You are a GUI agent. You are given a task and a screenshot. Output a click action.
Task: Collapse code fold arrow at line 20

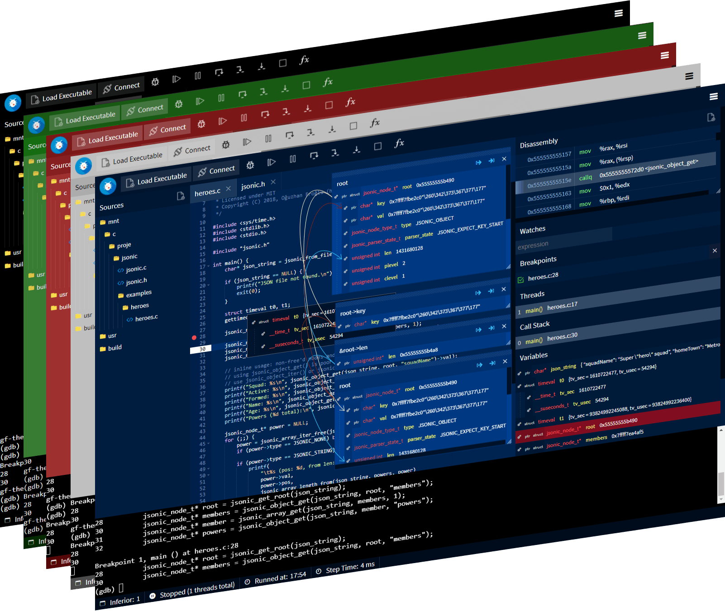(x=208, y=286)
